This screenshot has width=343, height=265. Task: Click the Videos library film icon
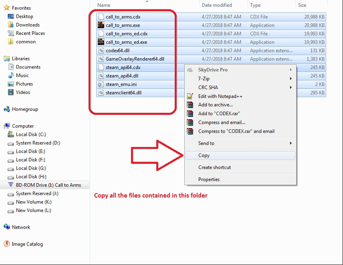pos(11,92)
